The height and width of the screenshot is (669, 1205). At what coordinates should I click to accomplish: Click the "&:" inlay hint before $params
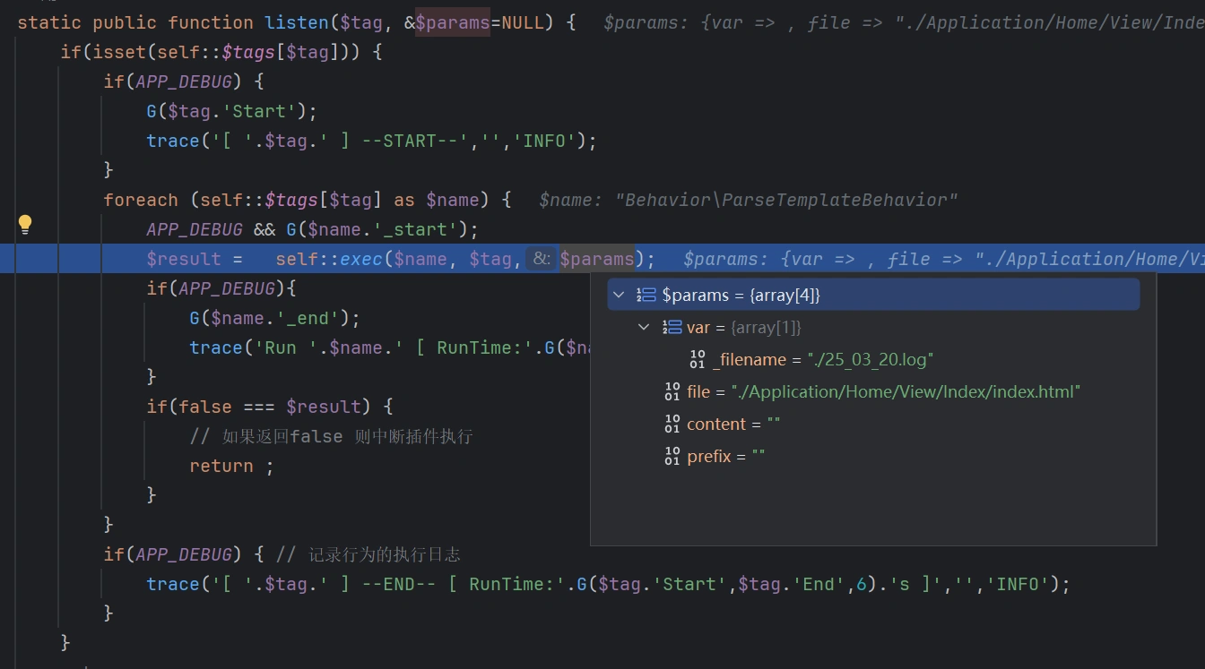click(x=542, y=259)
